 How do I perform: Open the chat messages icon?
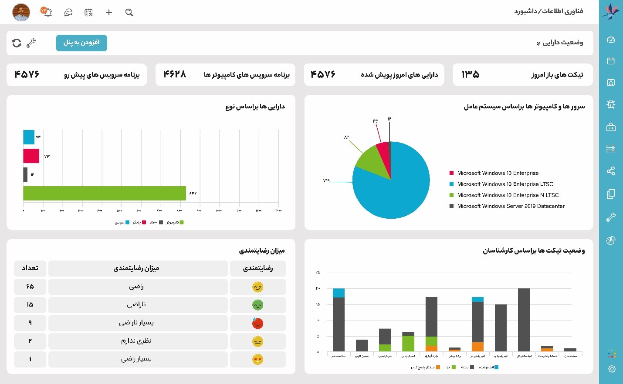point(68,12)
